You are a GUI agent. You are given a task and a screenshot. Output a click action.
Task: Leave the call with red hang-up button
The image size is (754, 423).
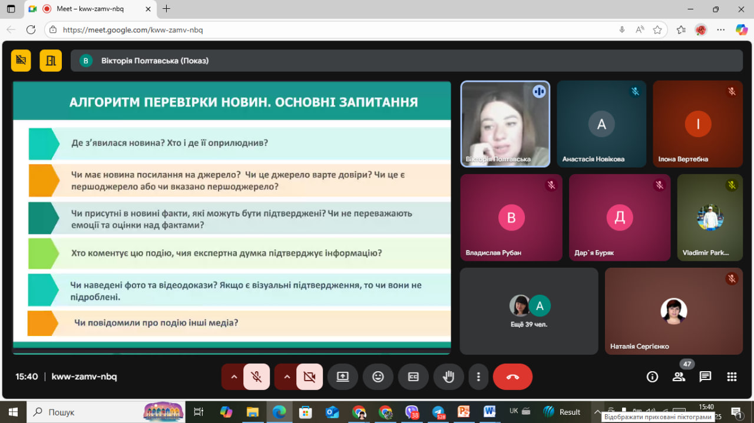512,377
